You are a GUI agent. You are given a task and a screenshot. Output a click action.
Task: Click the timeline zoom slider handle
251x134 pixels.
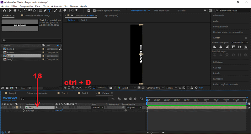[152, 132]
